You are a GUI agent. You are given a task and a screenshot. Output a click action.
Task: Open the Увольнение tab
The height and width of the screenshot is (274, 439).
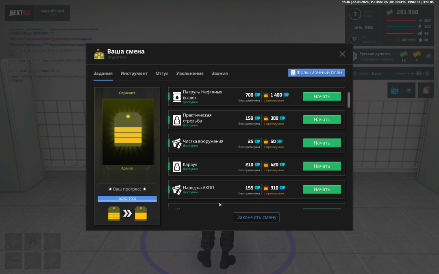(x=190, y=73)
